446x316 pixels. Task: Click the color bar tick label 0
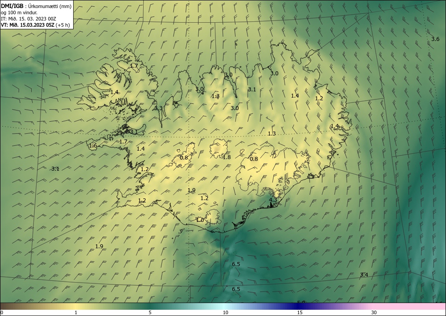pyautogui.click(x=2, y=313)
